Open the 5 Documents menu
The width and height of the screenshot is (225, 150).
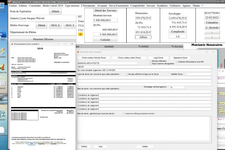pyautogui.click(x=88, y=6)
